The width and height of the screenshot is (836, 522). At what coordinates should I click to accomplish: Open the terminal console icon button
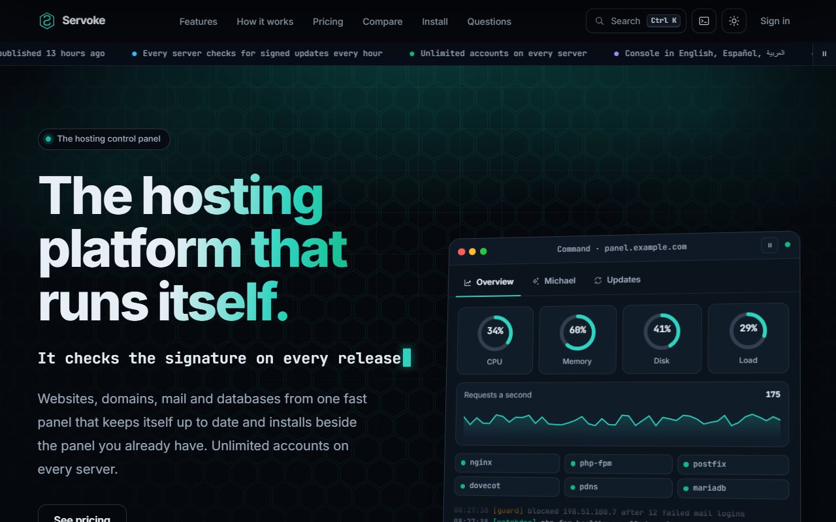[704, 21]
